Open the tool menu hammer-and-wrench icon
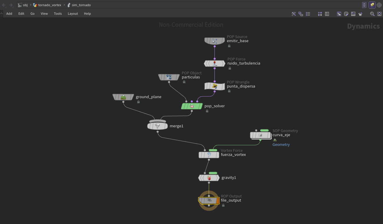The height and width of the screenshot is (224, 383). [x=294, y=14]
